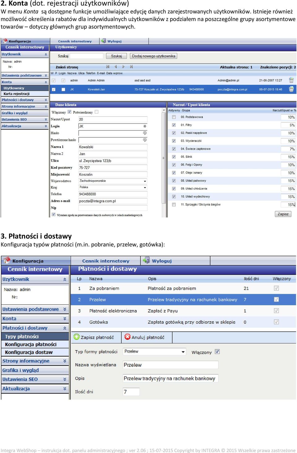This screenshot has height=453, width=297.
Task: Click the Szukaj search input field
Action: tap(87, 56)
